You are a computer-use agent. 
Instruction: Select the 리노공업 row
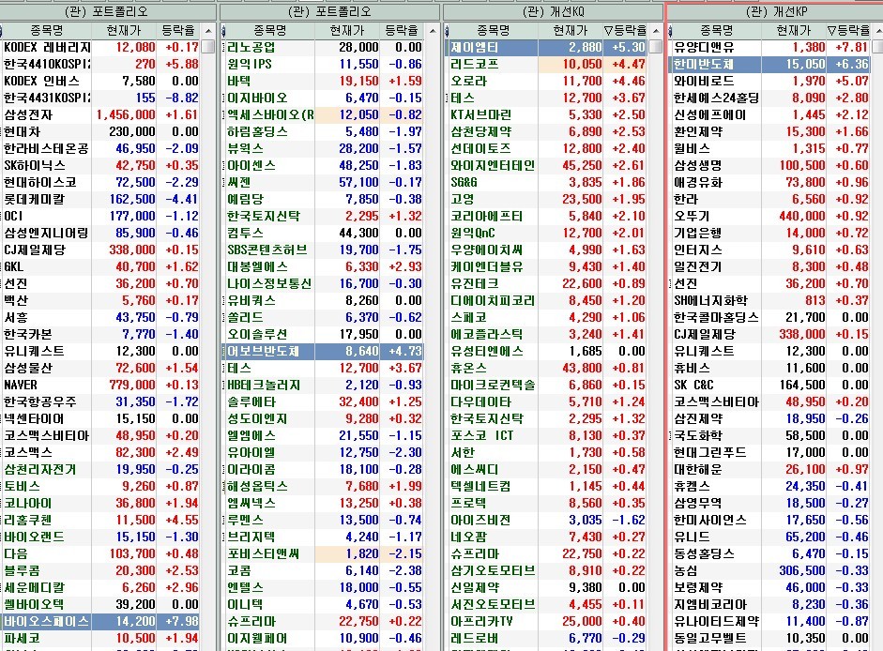coord(325,47)
